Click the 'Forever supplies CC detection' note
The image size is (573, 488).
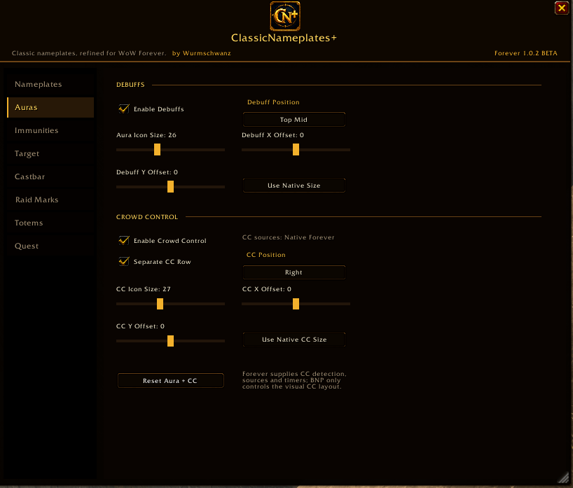[294, 380]
